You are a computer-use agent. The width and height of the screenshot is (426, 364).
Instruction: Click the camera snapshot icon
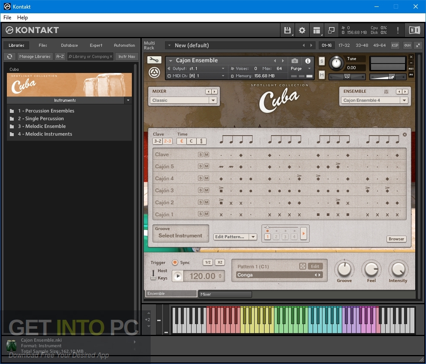coord(295,61)
